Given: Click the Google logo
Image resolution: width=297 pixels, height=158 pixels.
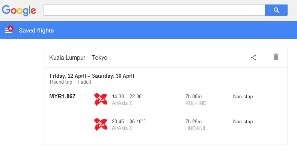Looking at the screenshot, I should (19, 10).
